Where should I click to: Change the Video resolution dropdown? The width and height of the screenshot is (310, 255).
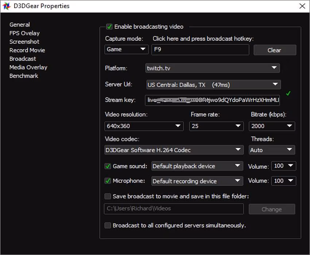(x=144, y=126)
